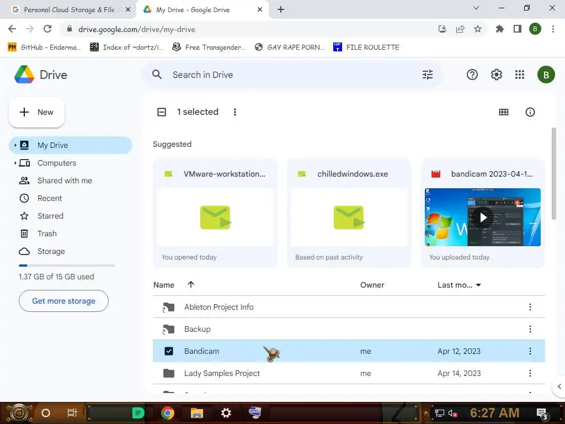Open GitHub - Enderma bookmark

click(44, 47)
